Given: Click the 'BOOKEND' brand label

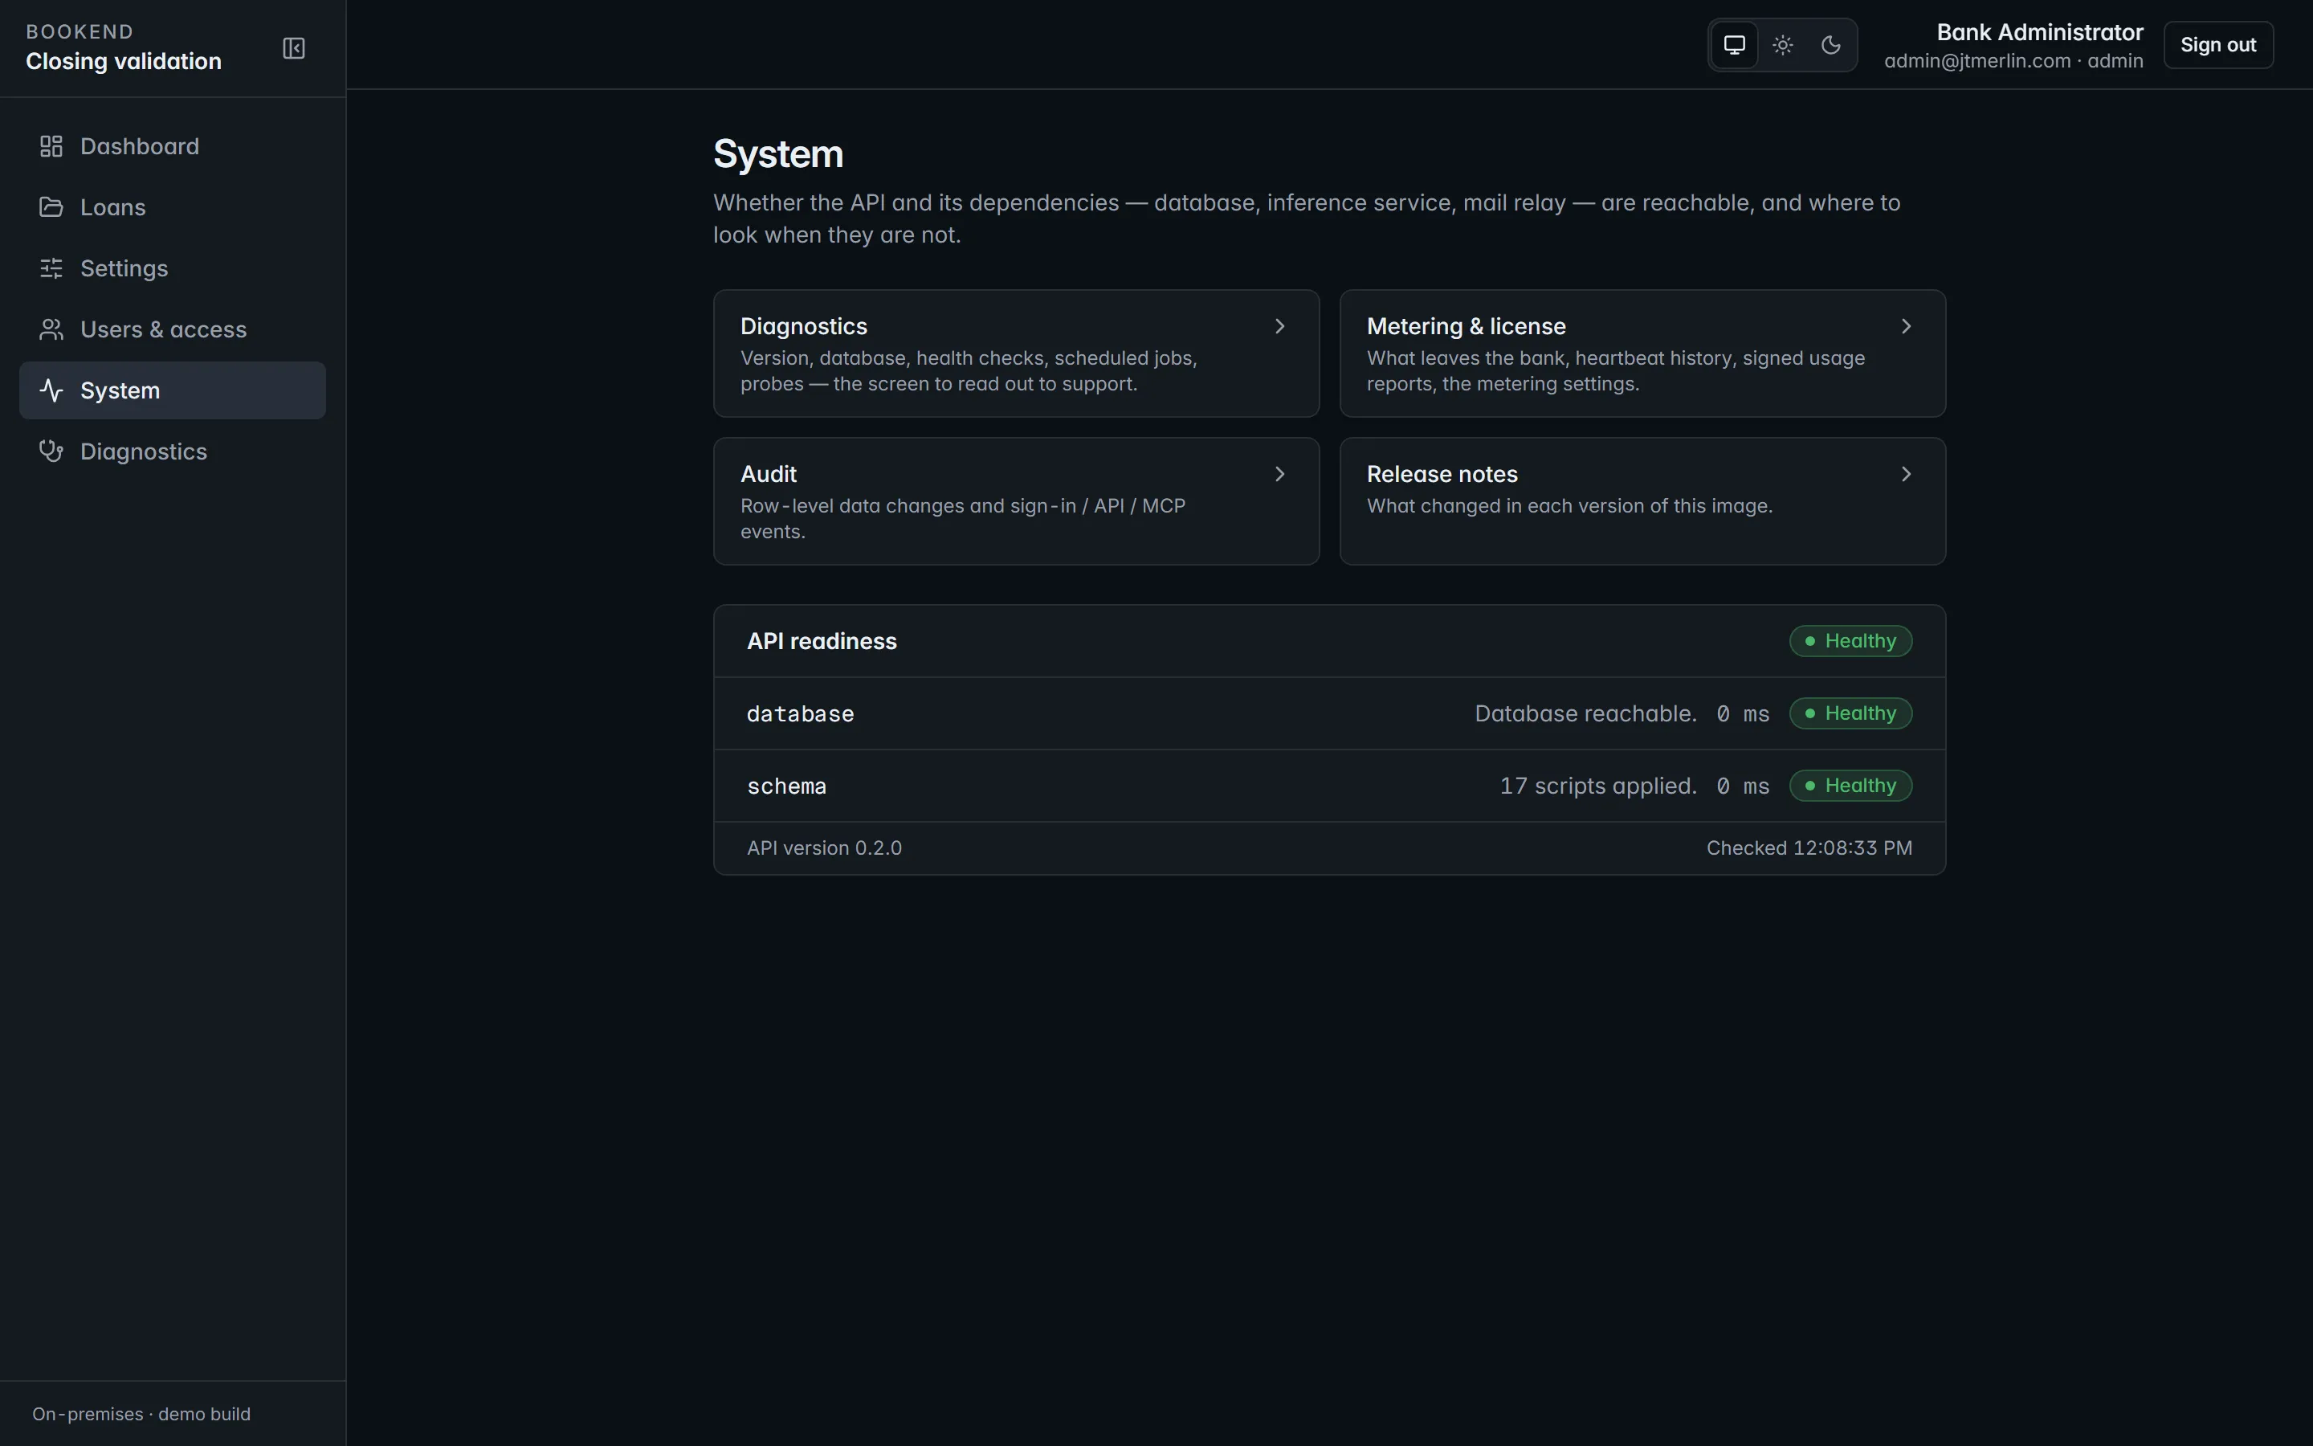Looking at the screenshot, I should (80, 31).
